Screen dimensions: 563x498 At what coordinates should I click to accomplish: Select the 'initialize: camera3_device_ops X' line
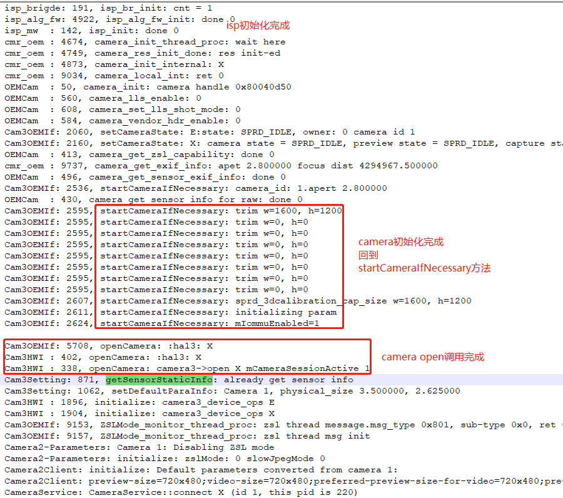coord(139,414)
